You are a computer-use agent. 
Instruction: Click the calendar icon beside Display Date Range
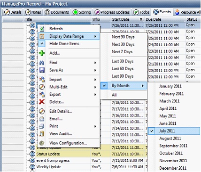42,36
